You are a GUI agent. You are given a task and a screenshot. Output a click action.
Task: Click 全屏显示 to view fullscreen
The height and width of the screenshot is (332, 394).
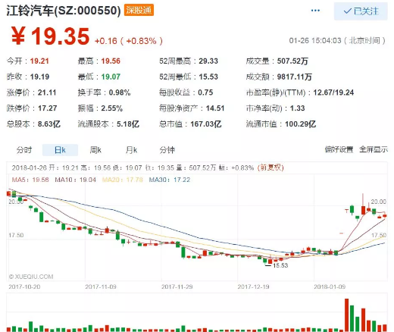coord(374,149)
